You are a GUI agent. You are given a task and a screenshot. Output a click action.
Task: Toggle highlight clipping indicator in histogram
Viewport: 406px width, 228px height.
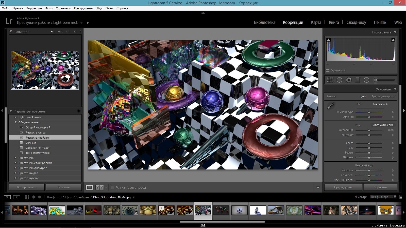(393, 40)
